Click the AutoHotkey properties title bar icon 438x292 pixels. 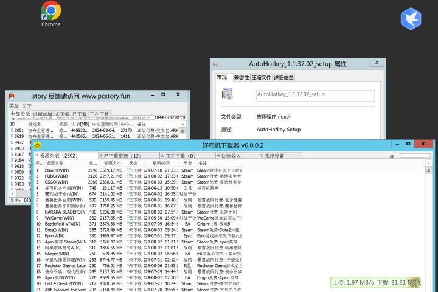coord(215,64)
